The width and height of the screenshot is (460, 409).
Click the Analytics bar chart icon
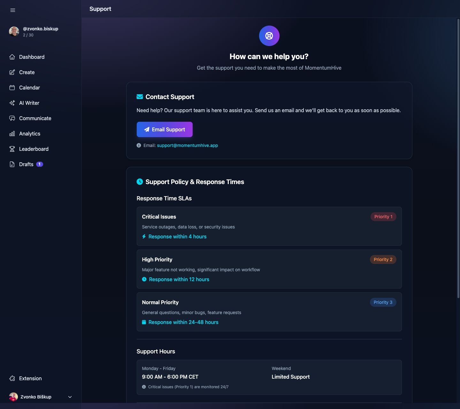tap(12, 134)
